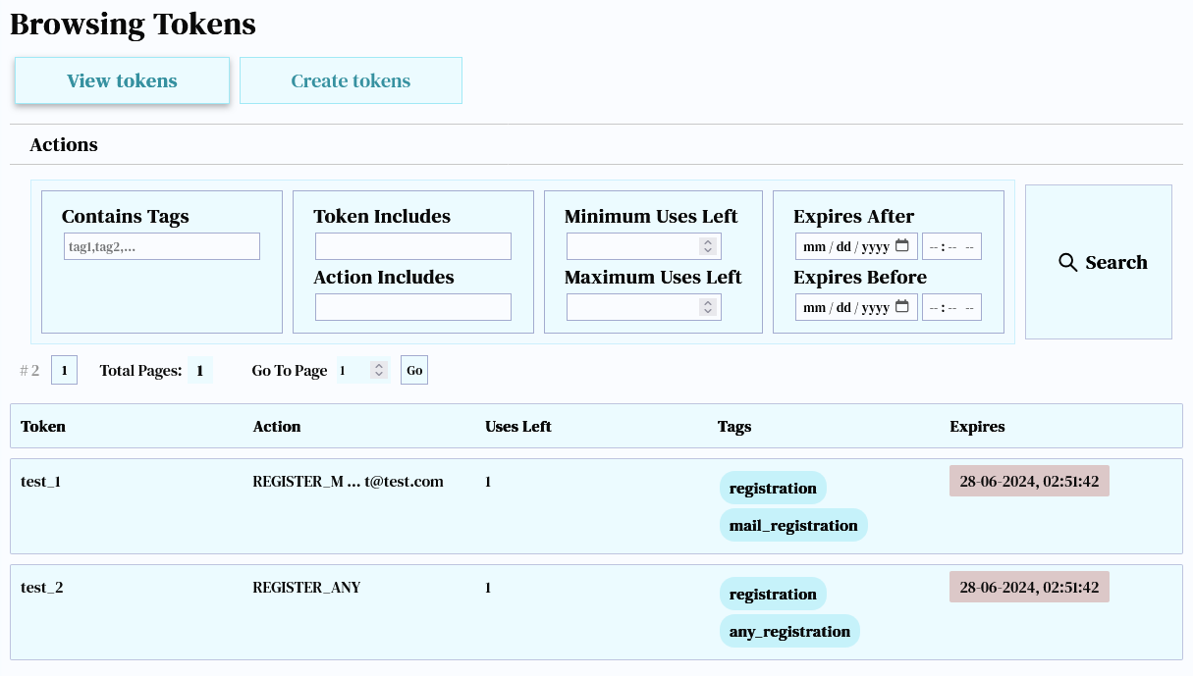Click the Search button with magnifier
This screenshot has width=1193, height=676.
(1099, 262)
